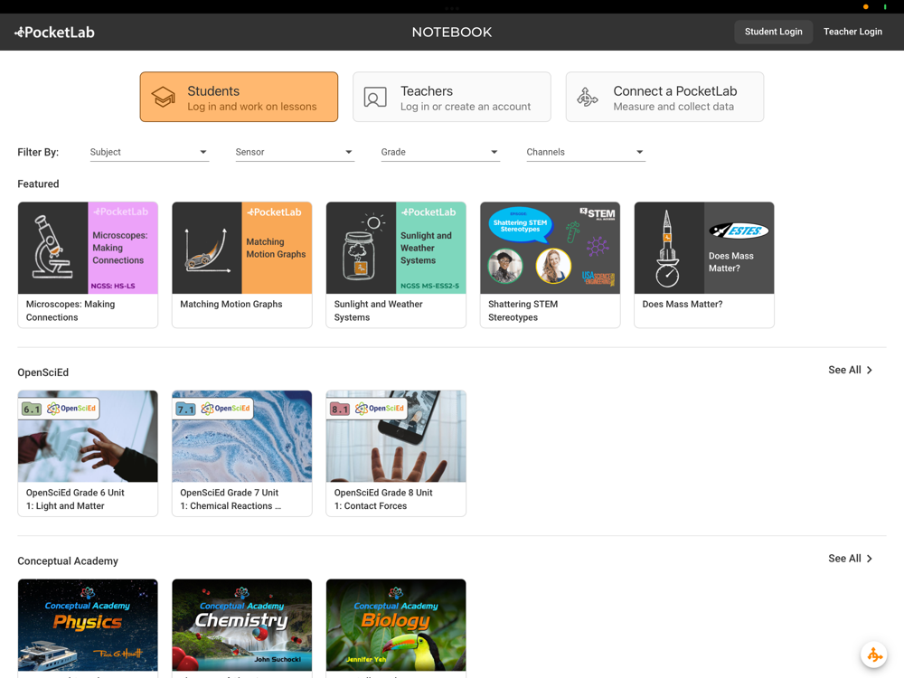Open the Sensor filter dropdown
This screenshot has width=904, height=678.
pyautogui.click(x=295, y=152)
